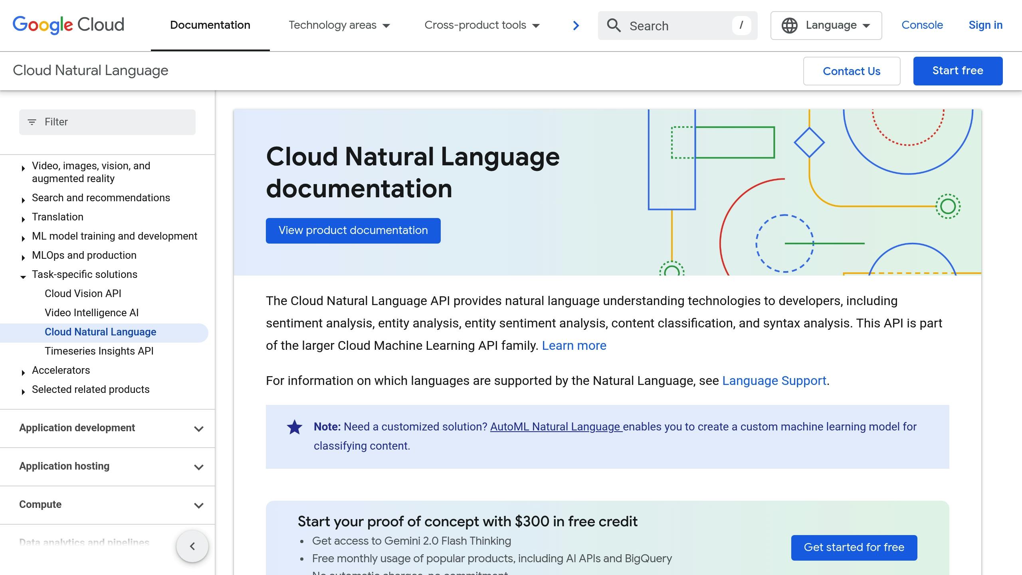
Task: Select the Documentation tab
Action: 210,25
